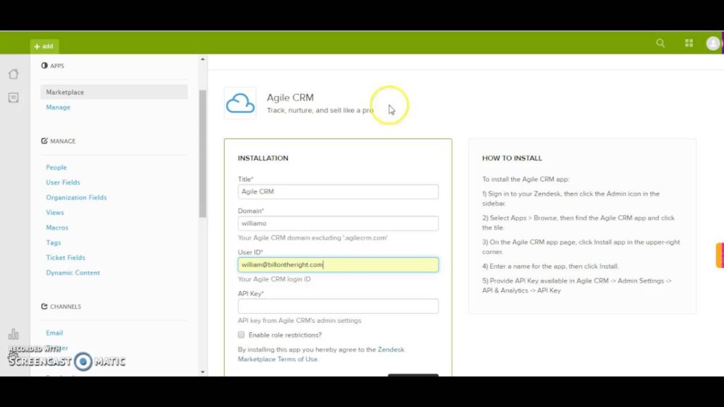Click the sidebar scrollbar thumb
Image resolution: width=724 pixels, height=407 pixels.
203,153
